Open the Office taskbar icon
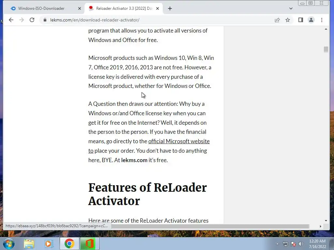 click(89, 243)
